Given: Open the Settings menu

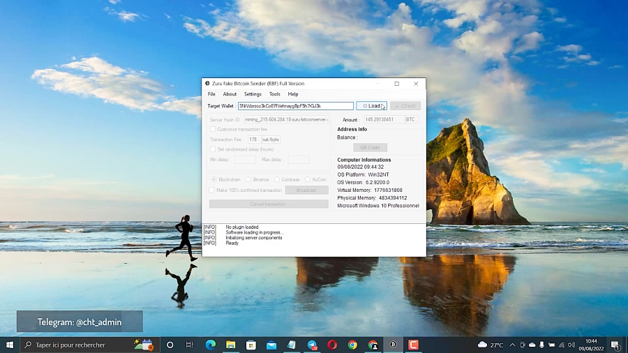Looking at the screenshot, I should [x=253, y=94].
